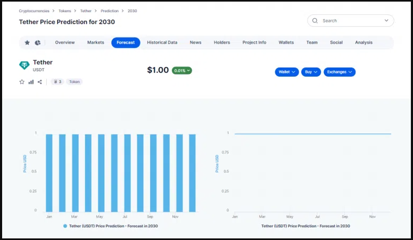The width and height of the screenshot is (413, 240).
Task: Click the Token tag
Action: (75, 81)
